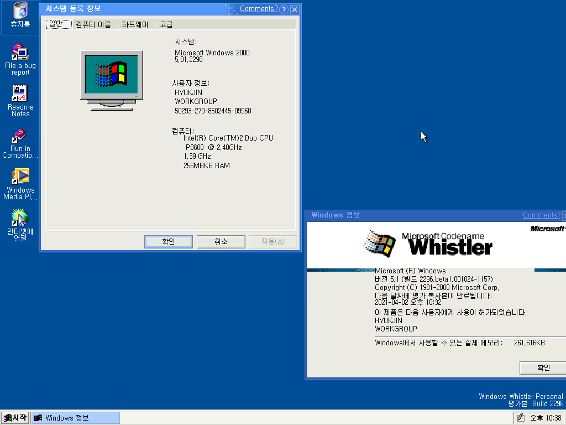566x425 pixels.
Task: Open the 인터넷에 연결 desktop shortcut
Action: point(20,225)
